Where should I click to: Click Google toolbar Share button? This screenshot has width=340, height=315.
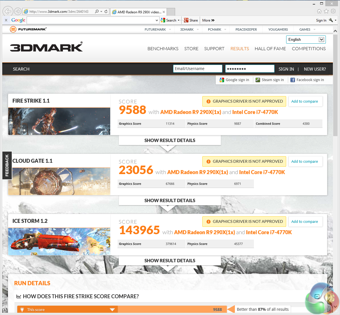coord(191,20)
